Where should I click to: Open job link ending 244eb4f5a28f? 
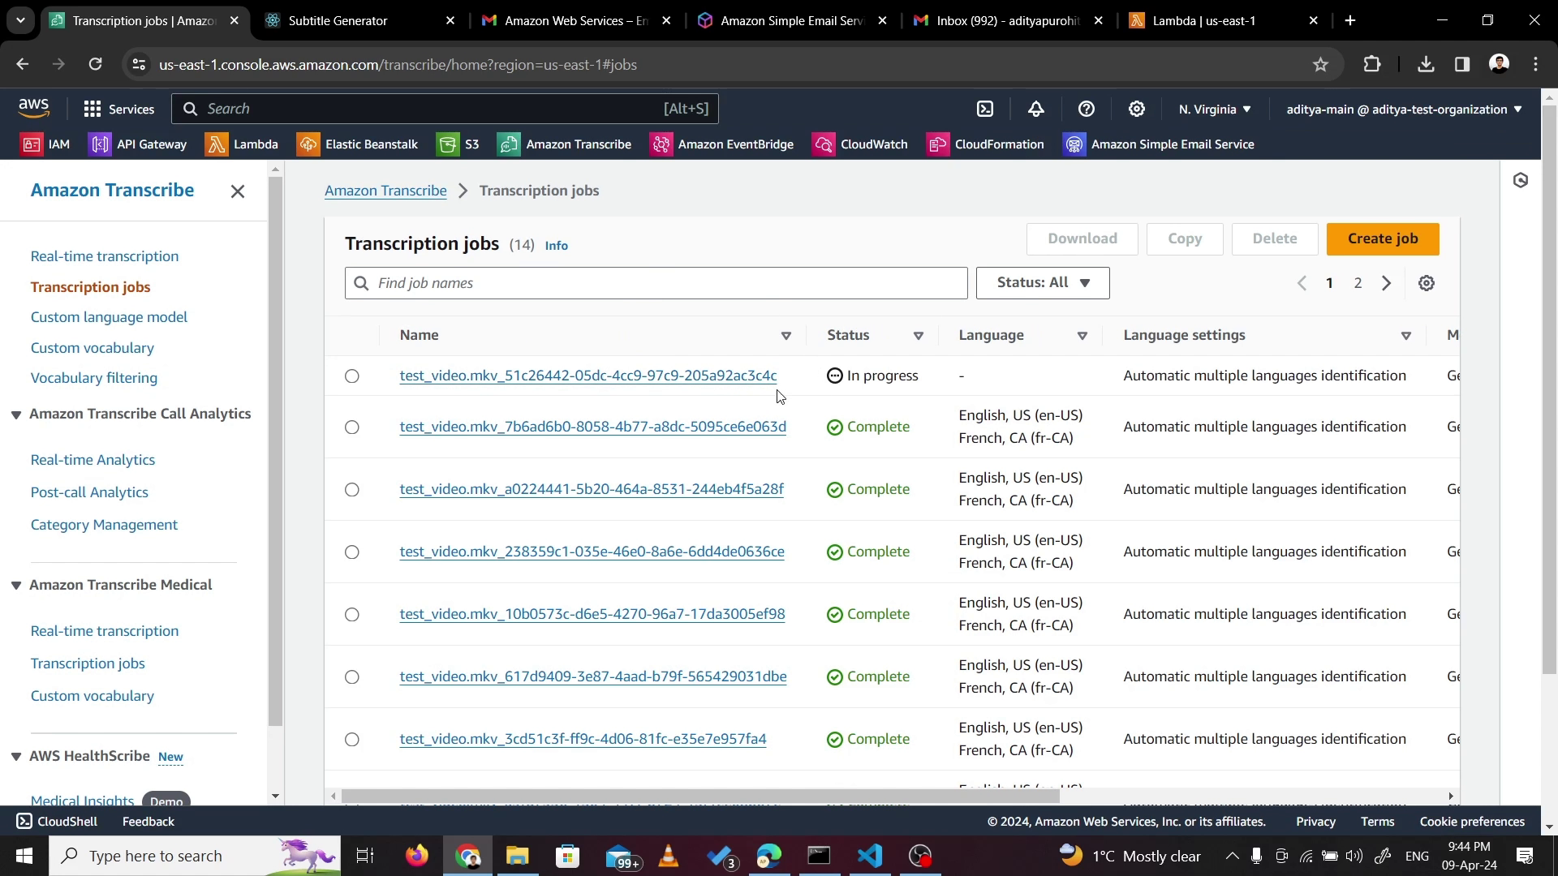click(591, 489)
